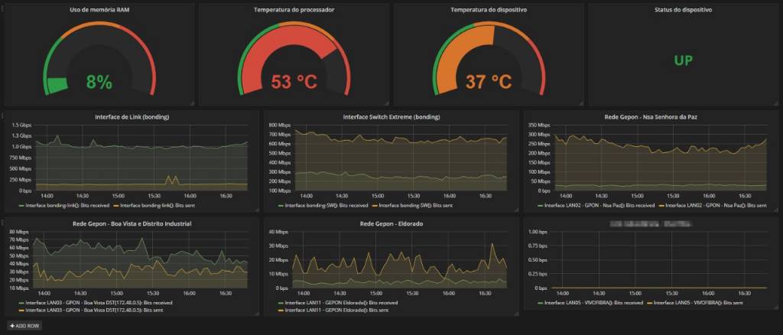Image resolution: width=783 pixels, height=335 pixels.
Task: Open color picker for LAN11 Eldorado sent swatch
Action: (x=281, y=310)
